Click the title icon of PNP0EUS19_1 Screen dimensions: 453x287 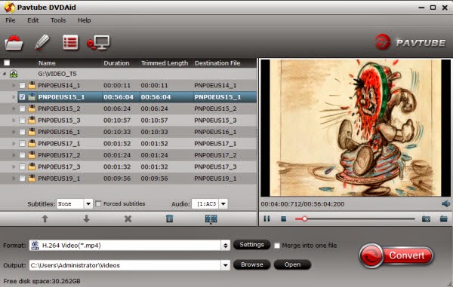click(32, 179)
